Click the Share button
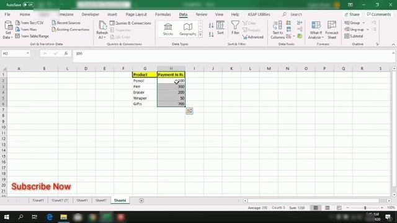The height and width of the screenshot is (223, 397). (352, 14)
